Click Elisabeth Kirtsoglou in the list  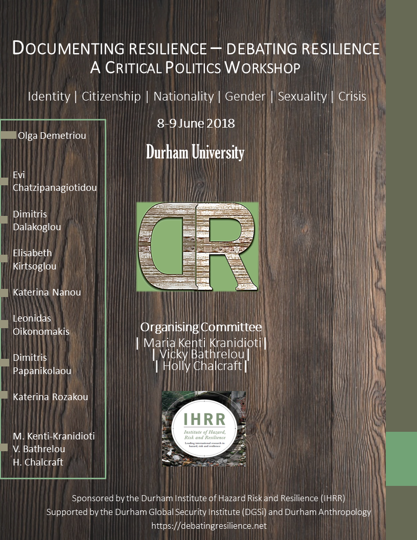point(34,259)
